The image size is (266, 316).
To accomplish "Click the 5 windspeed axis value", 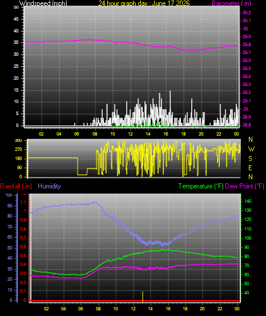I will pyautogui.click(x=17, y=114).
